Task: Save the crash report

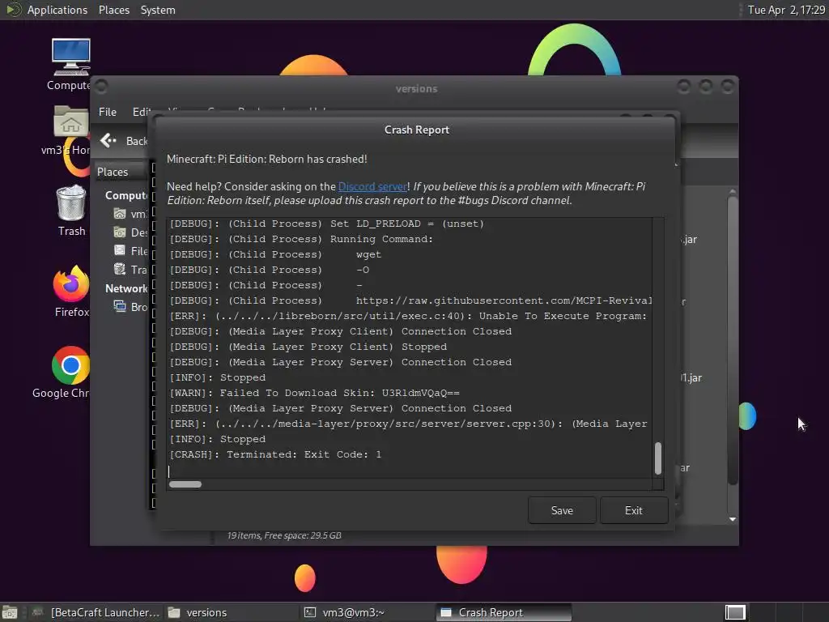Action: click(562, 510)
